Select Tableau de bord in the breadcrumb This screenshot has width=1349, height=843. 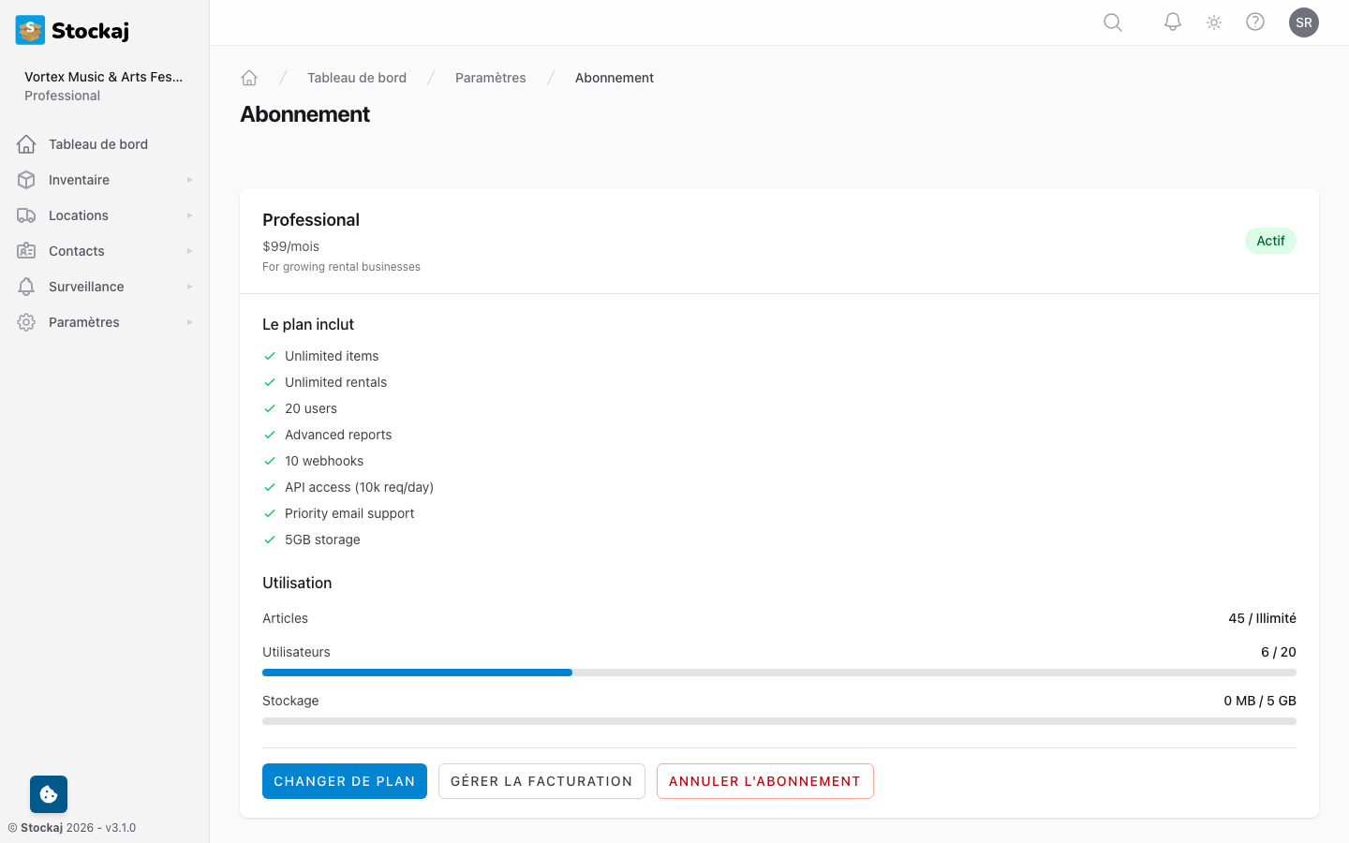coord(357,77)
